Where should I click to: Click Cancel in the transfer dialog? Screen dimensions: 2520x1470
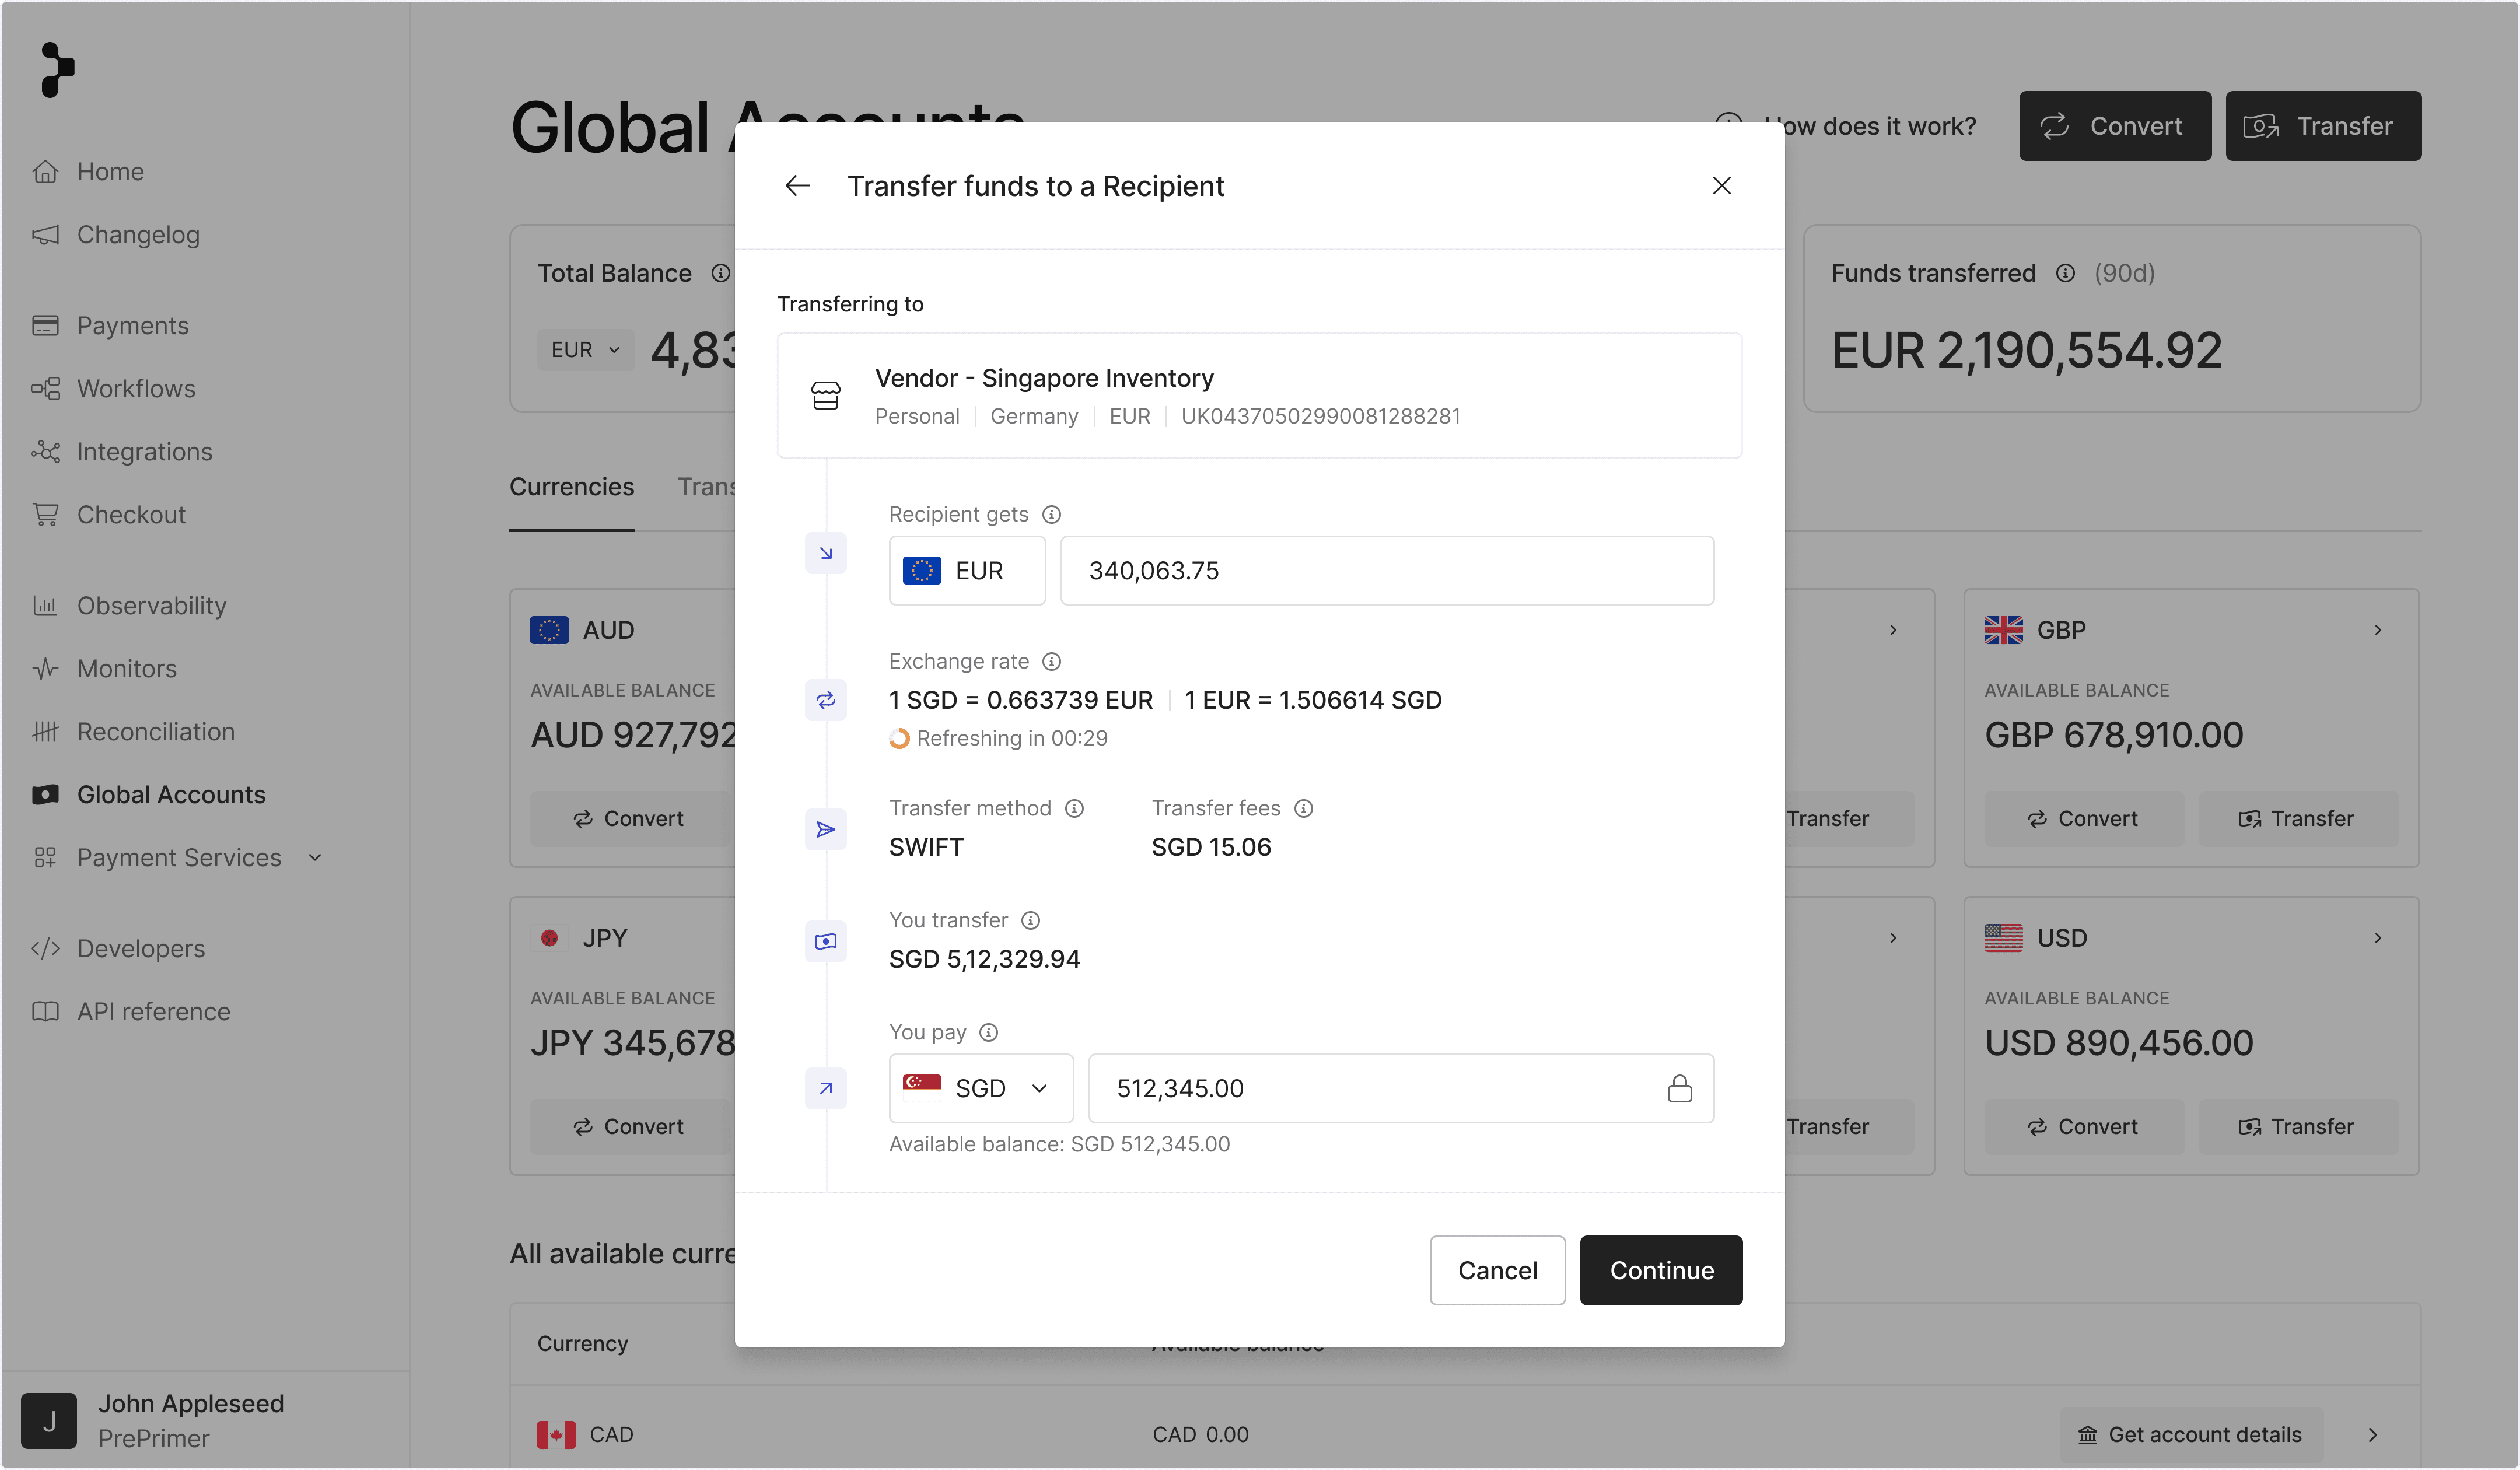1496,1270
